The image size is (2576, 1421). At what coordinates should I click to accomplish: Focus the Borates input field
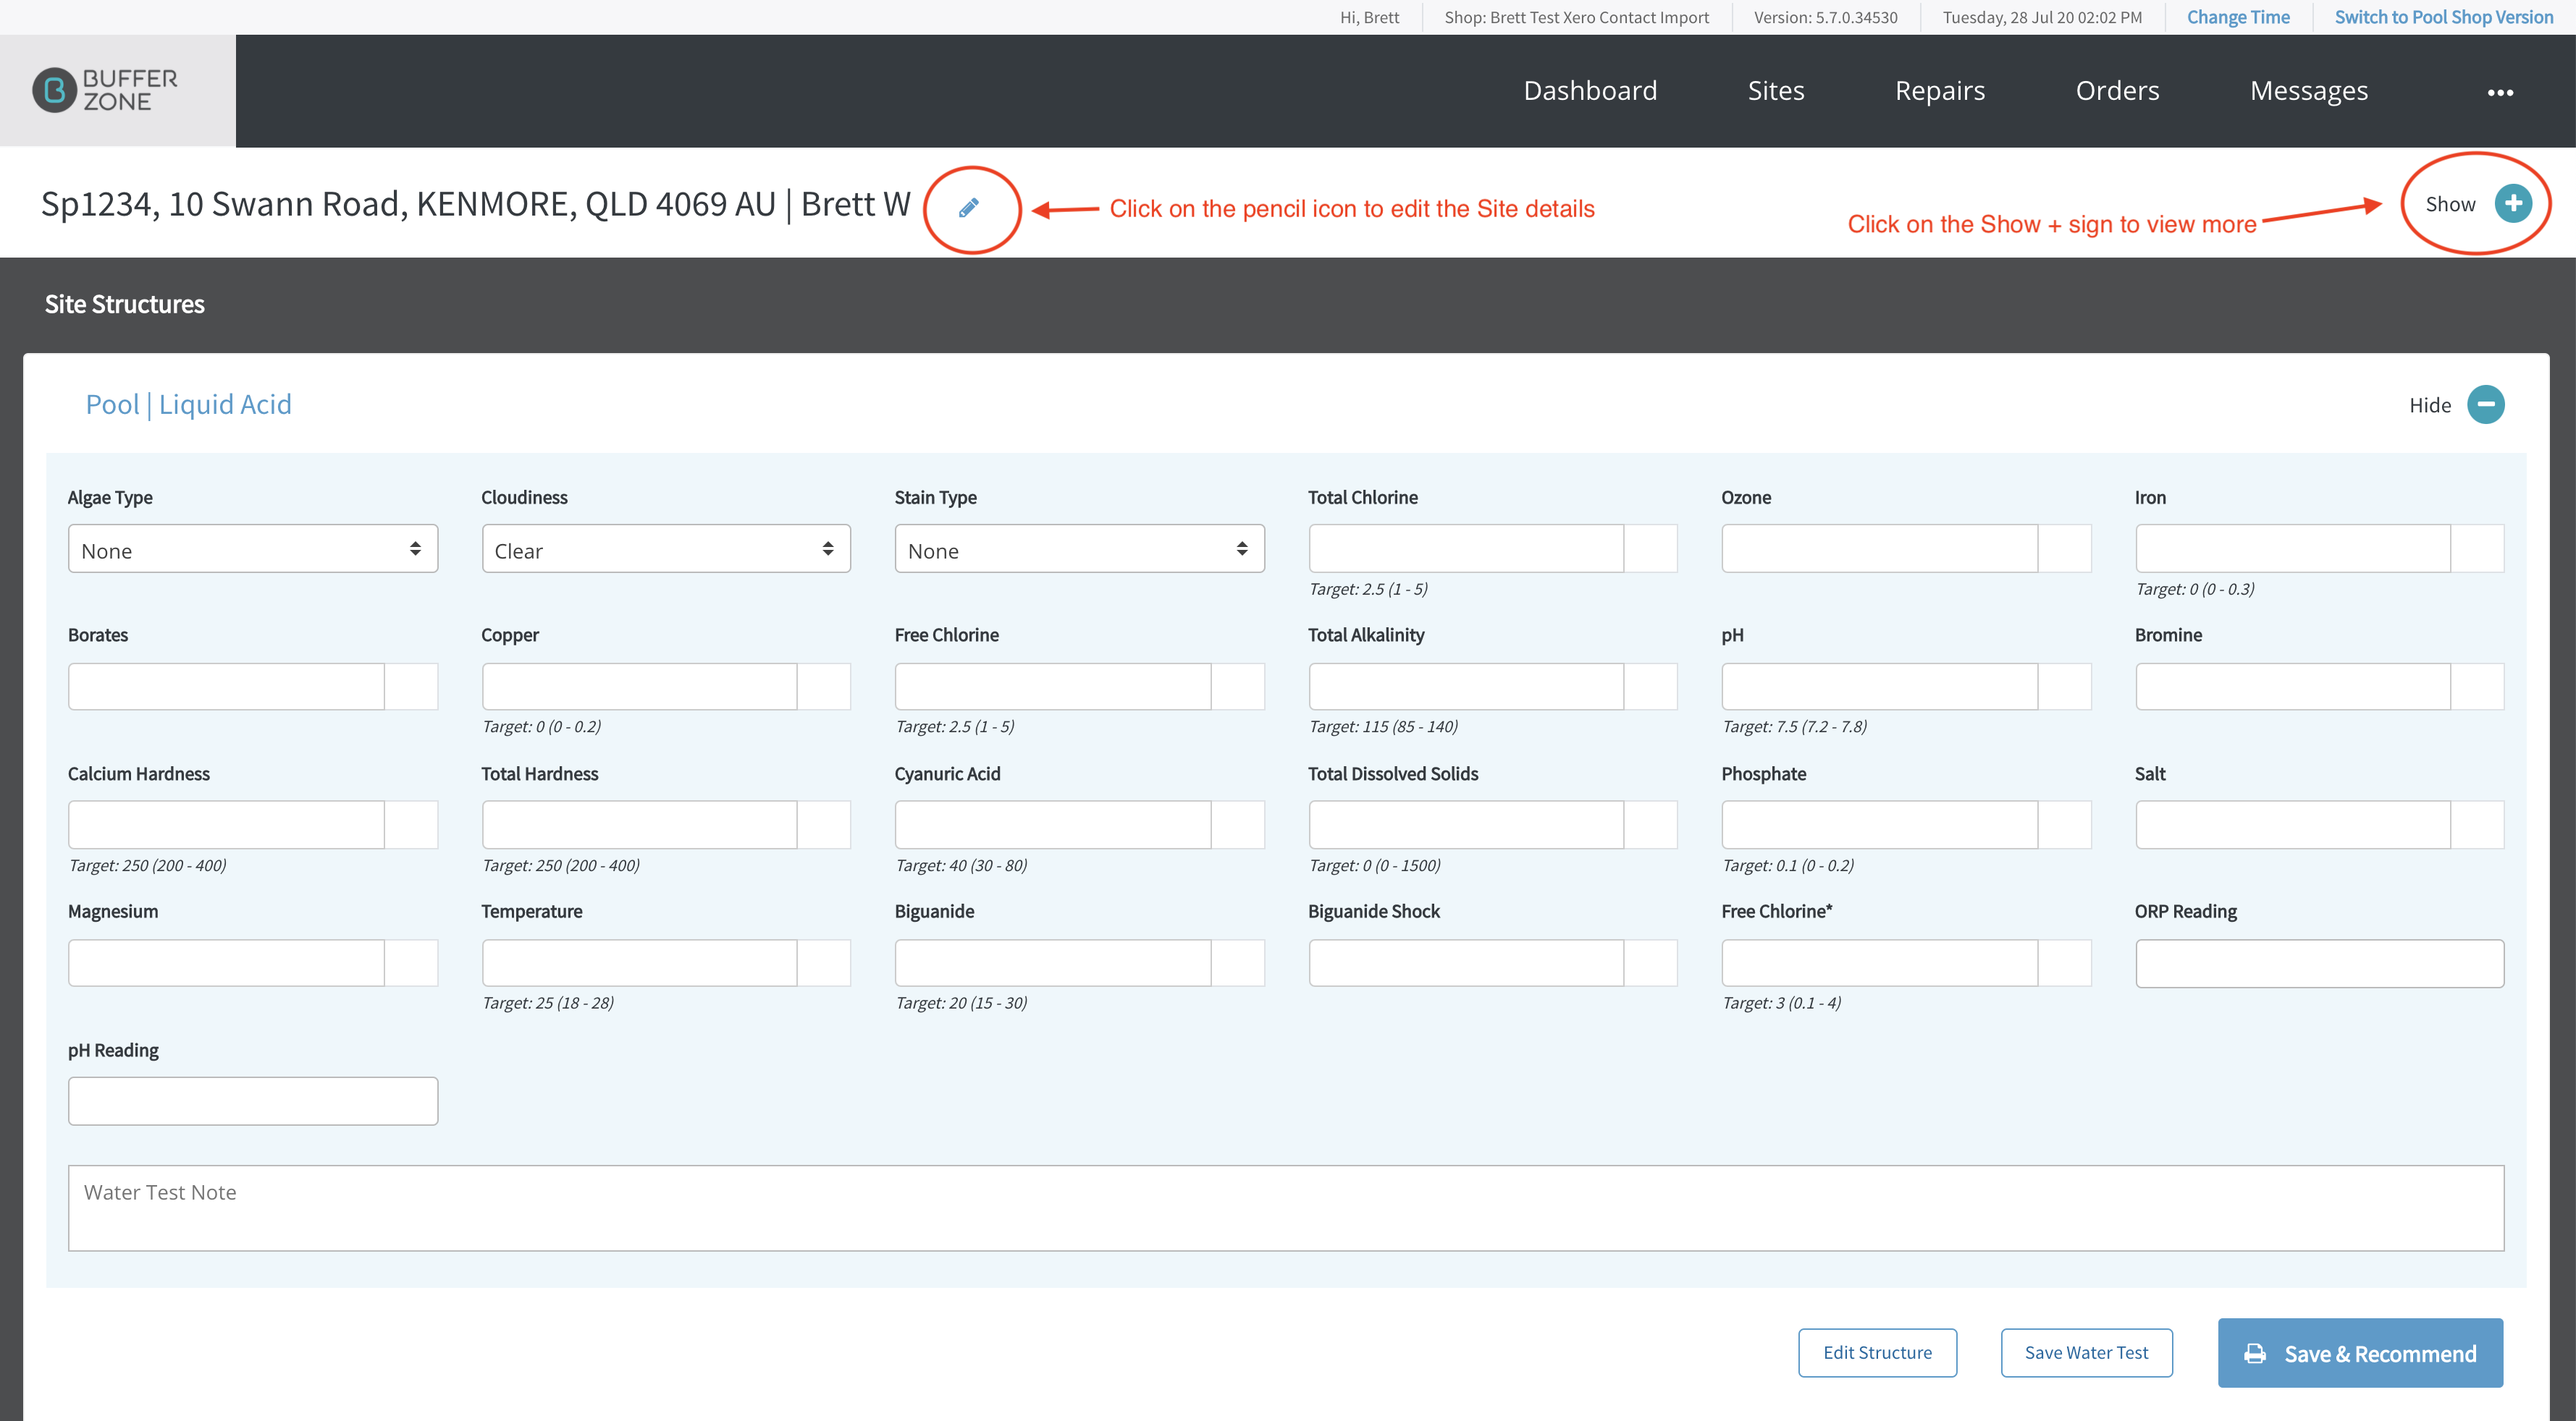[x=226, y=687]
